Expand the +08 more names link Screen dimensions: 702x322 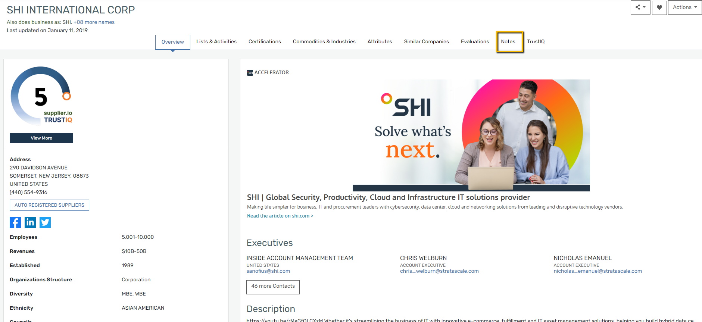94,22
